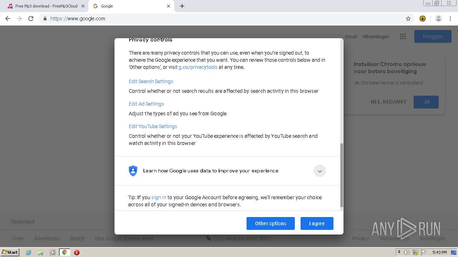Image resolution: width=458 pixels, height=257 pixels.
Task: Click the browser back arrow
Action: (8, 19)
